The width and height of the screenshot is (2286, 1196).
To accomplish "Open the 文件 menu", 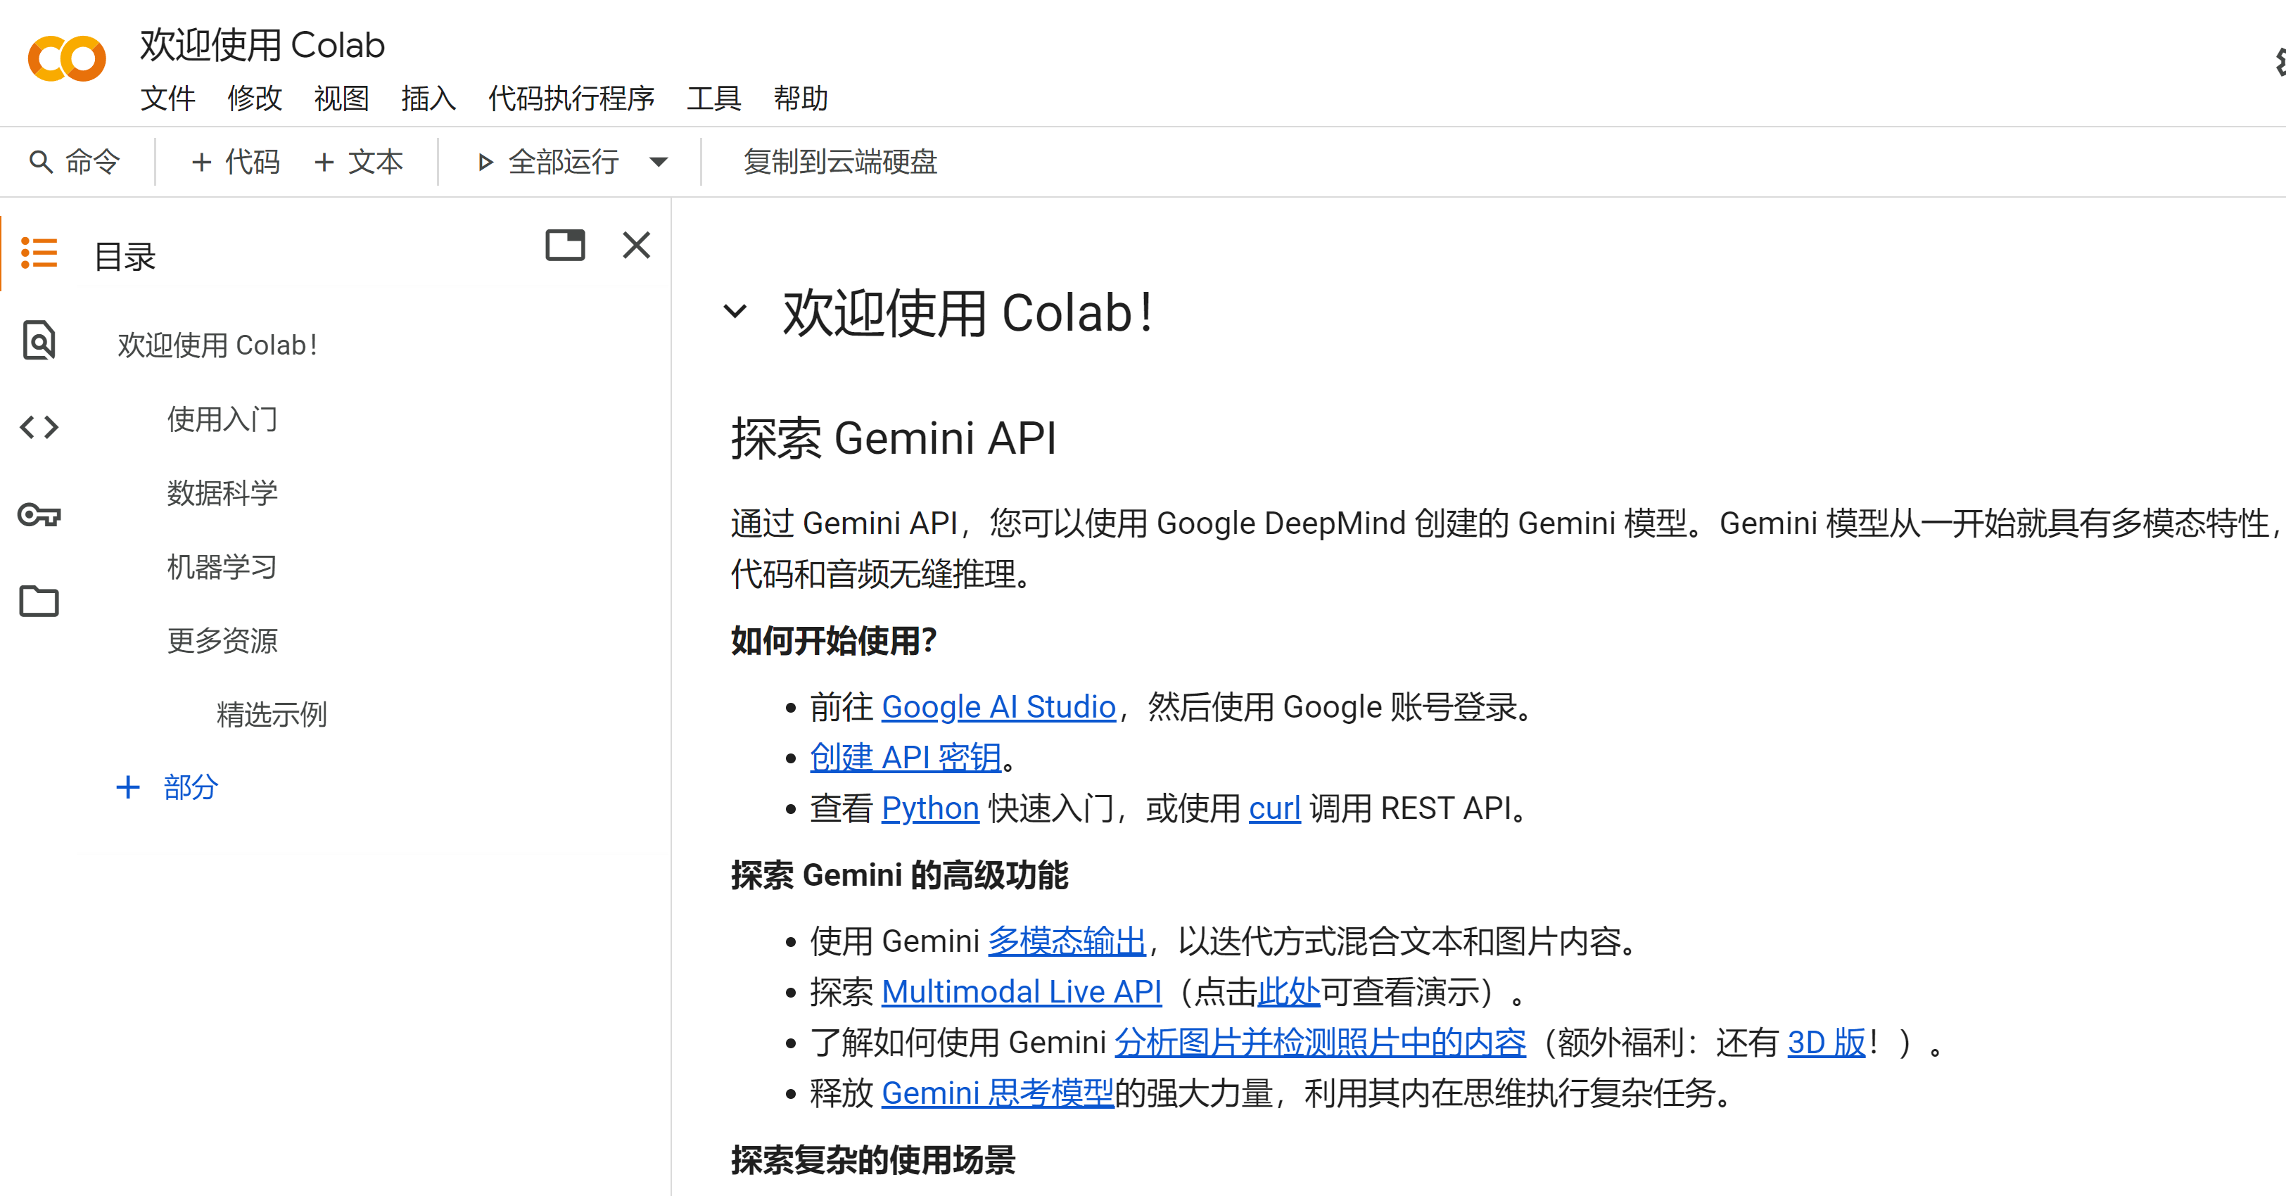I will pyautogui.click(x=167, y=98).
